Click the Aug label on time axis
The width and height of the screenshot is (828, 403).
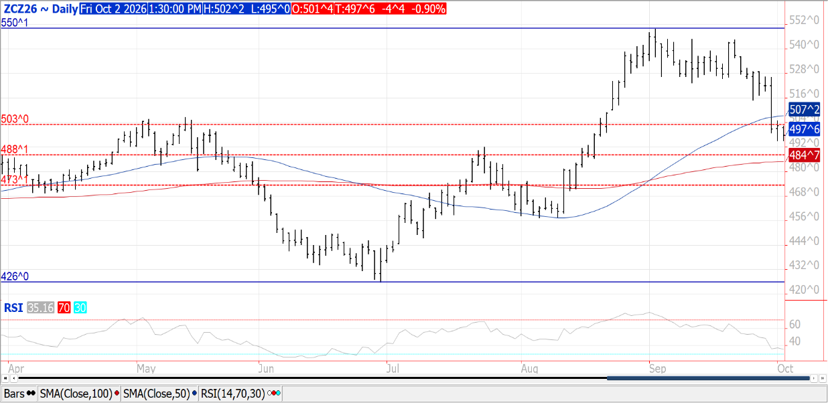[x=529, y=368]
